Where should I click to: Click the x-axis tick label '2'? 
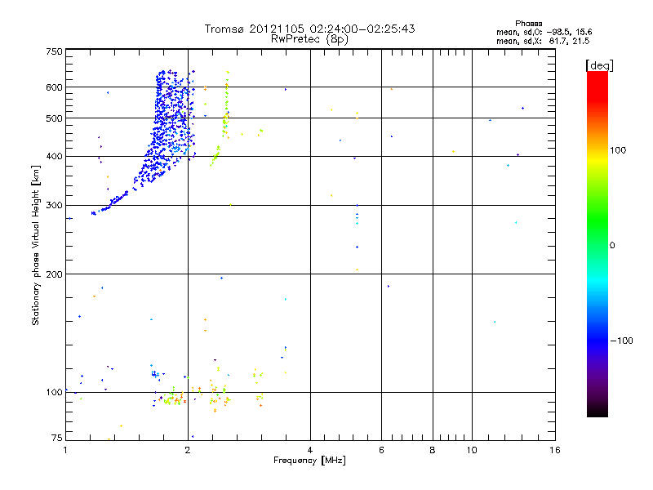(188, 450)
